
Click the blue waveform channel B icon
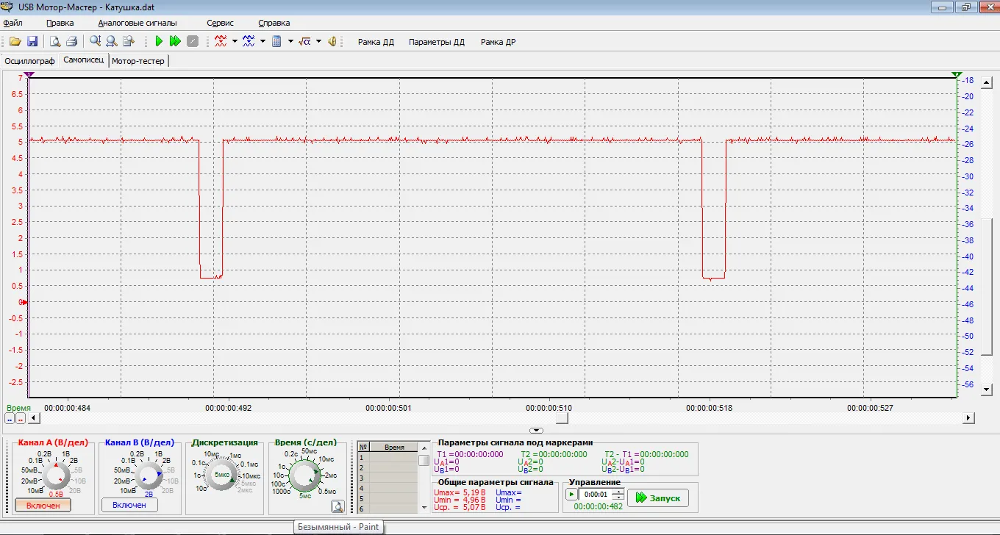coord(249,42)
